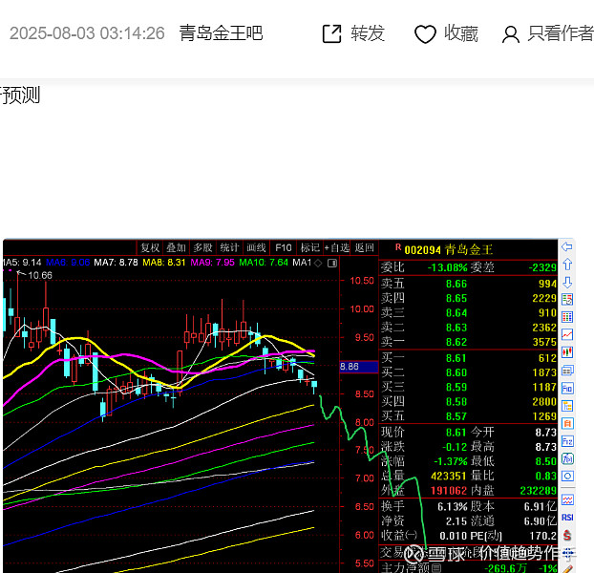Click the 标记 toolbar button

309,247
